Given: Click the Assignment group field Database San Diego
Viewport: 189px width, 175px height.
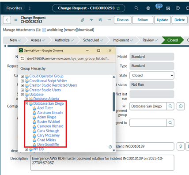Looking at the screenshot, I should 148,106.
